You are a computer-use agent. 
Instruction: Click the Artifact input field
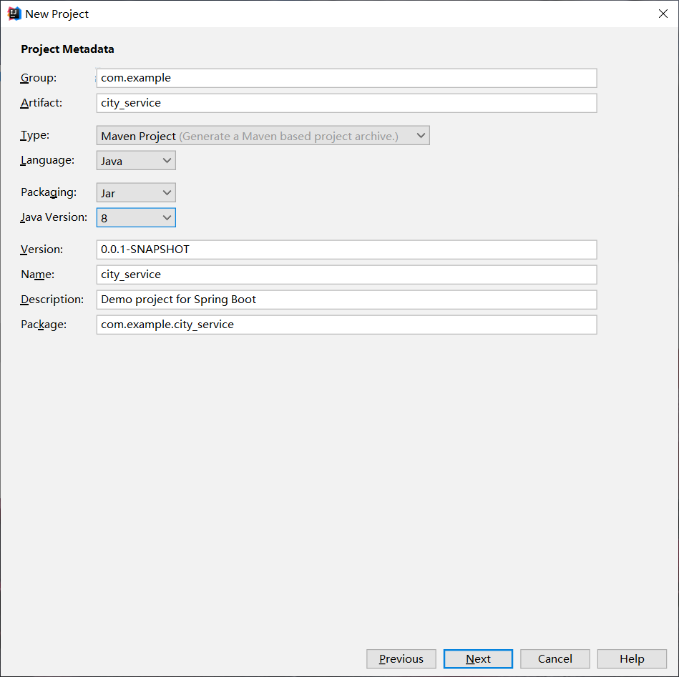click(x=346, y=103)
